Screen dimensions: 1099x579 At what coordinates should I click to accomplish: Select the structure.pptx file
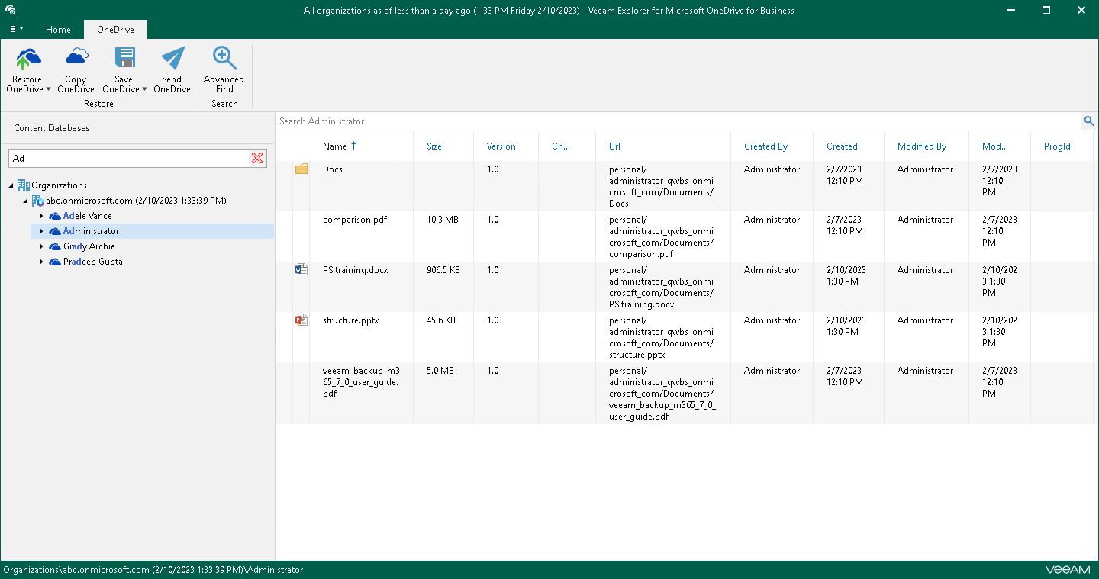coord(351,320)
